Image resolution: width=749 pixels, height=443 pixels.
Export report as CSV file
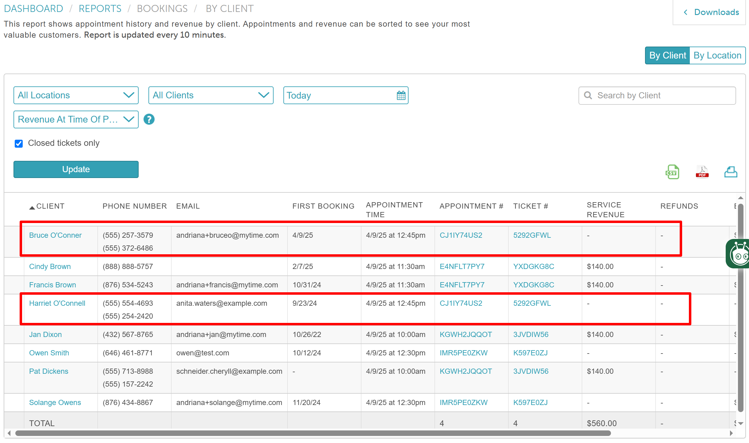[x=672, y=172]
